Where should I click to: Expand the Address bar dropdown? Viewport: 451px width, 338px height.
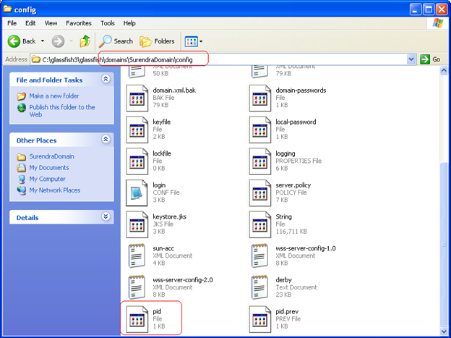coord(411,59)
